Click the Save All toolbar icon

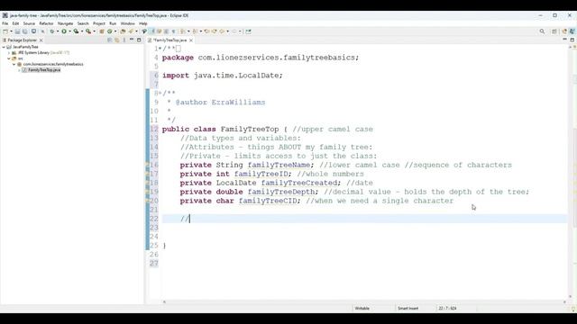(x=24, y=31)
